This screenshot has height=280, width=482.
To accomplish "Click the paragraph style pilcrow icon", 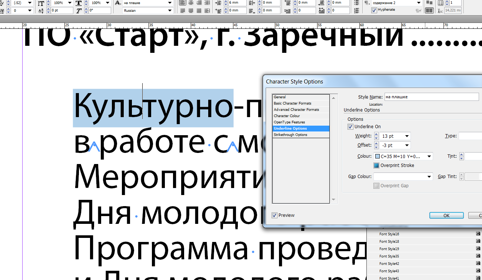I will click(367, 3).
